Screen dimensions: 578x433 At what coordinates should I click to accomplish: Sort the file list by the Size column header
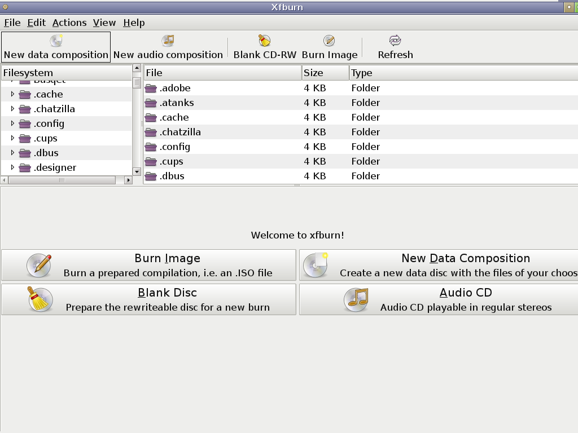click(326, 73)
